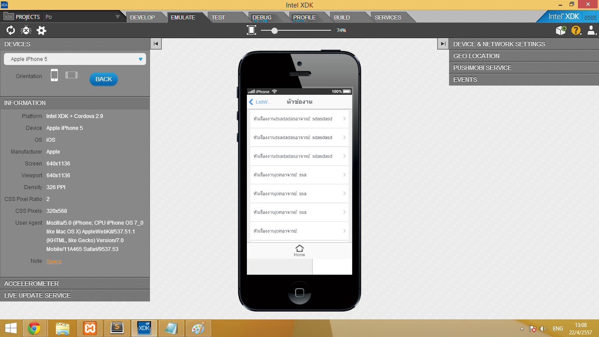The height and width of the screenshot is (337, 599).
Task: Open the project name dropdown
Action: (82, 17)
